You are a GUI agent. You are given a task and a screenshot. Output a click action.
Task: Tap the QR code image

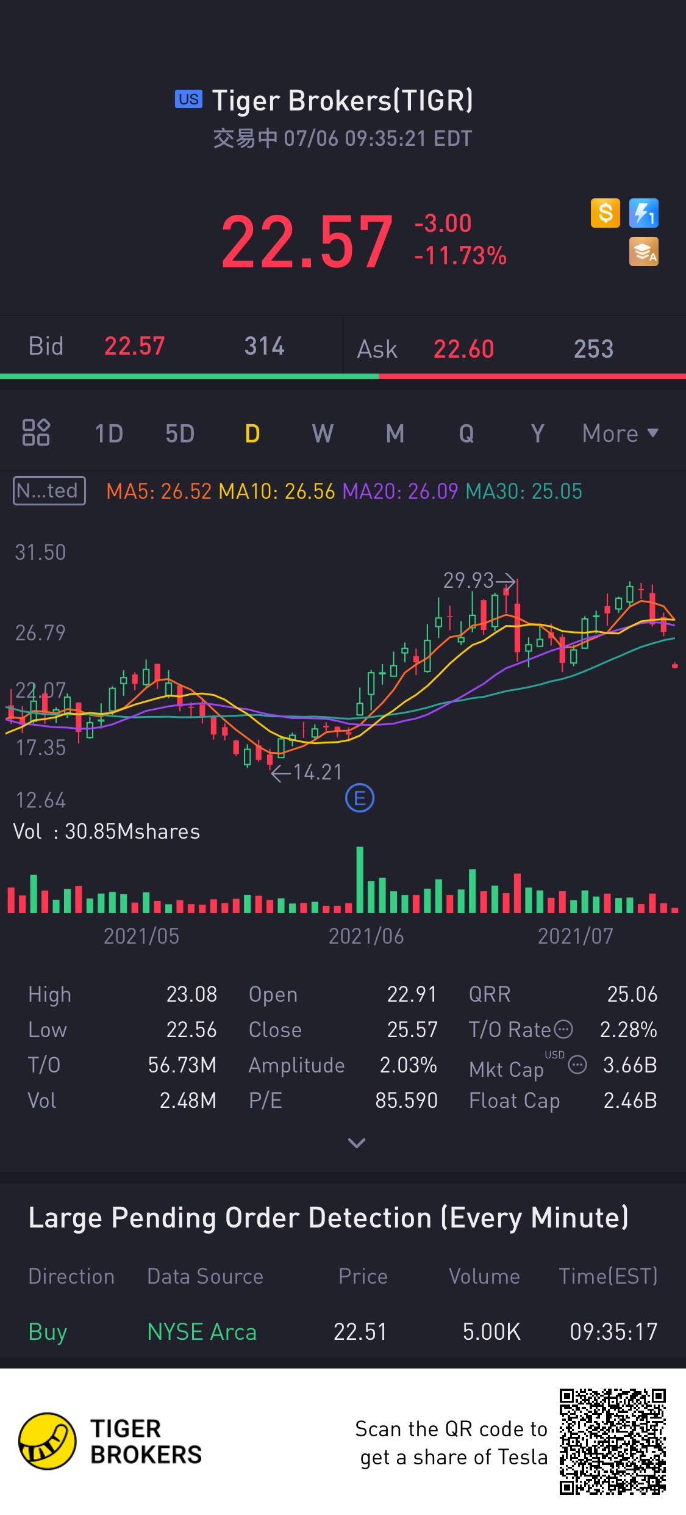[613, 1441]
